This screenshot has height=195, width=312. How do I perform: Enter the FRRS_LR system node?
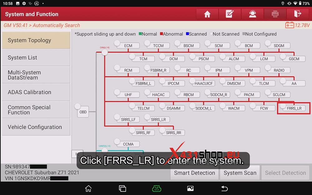[294, 108]
